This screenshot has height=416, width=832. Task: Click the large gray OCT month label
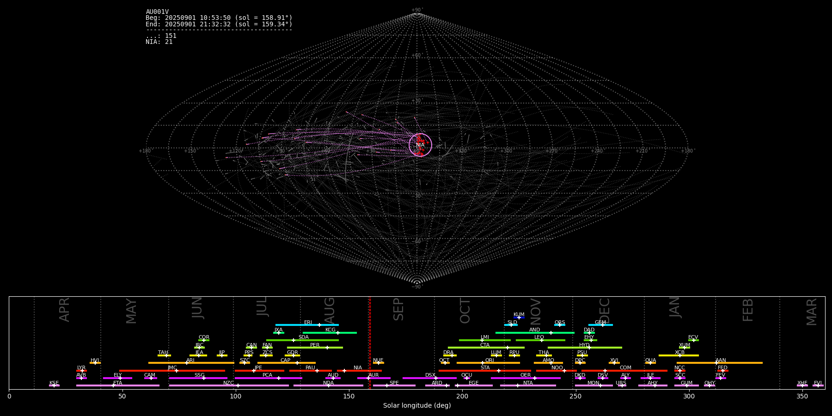pyautogui.click(x=465, y=311)
